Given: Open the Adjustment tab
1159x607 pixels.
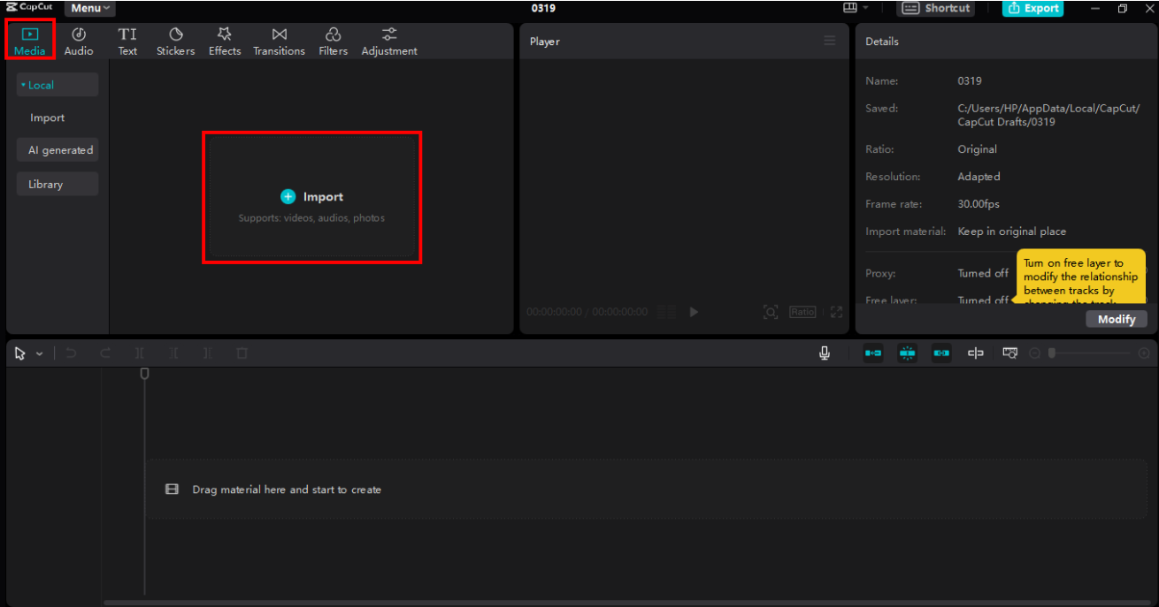Looking at the screenshot, I should coord(389,41).
